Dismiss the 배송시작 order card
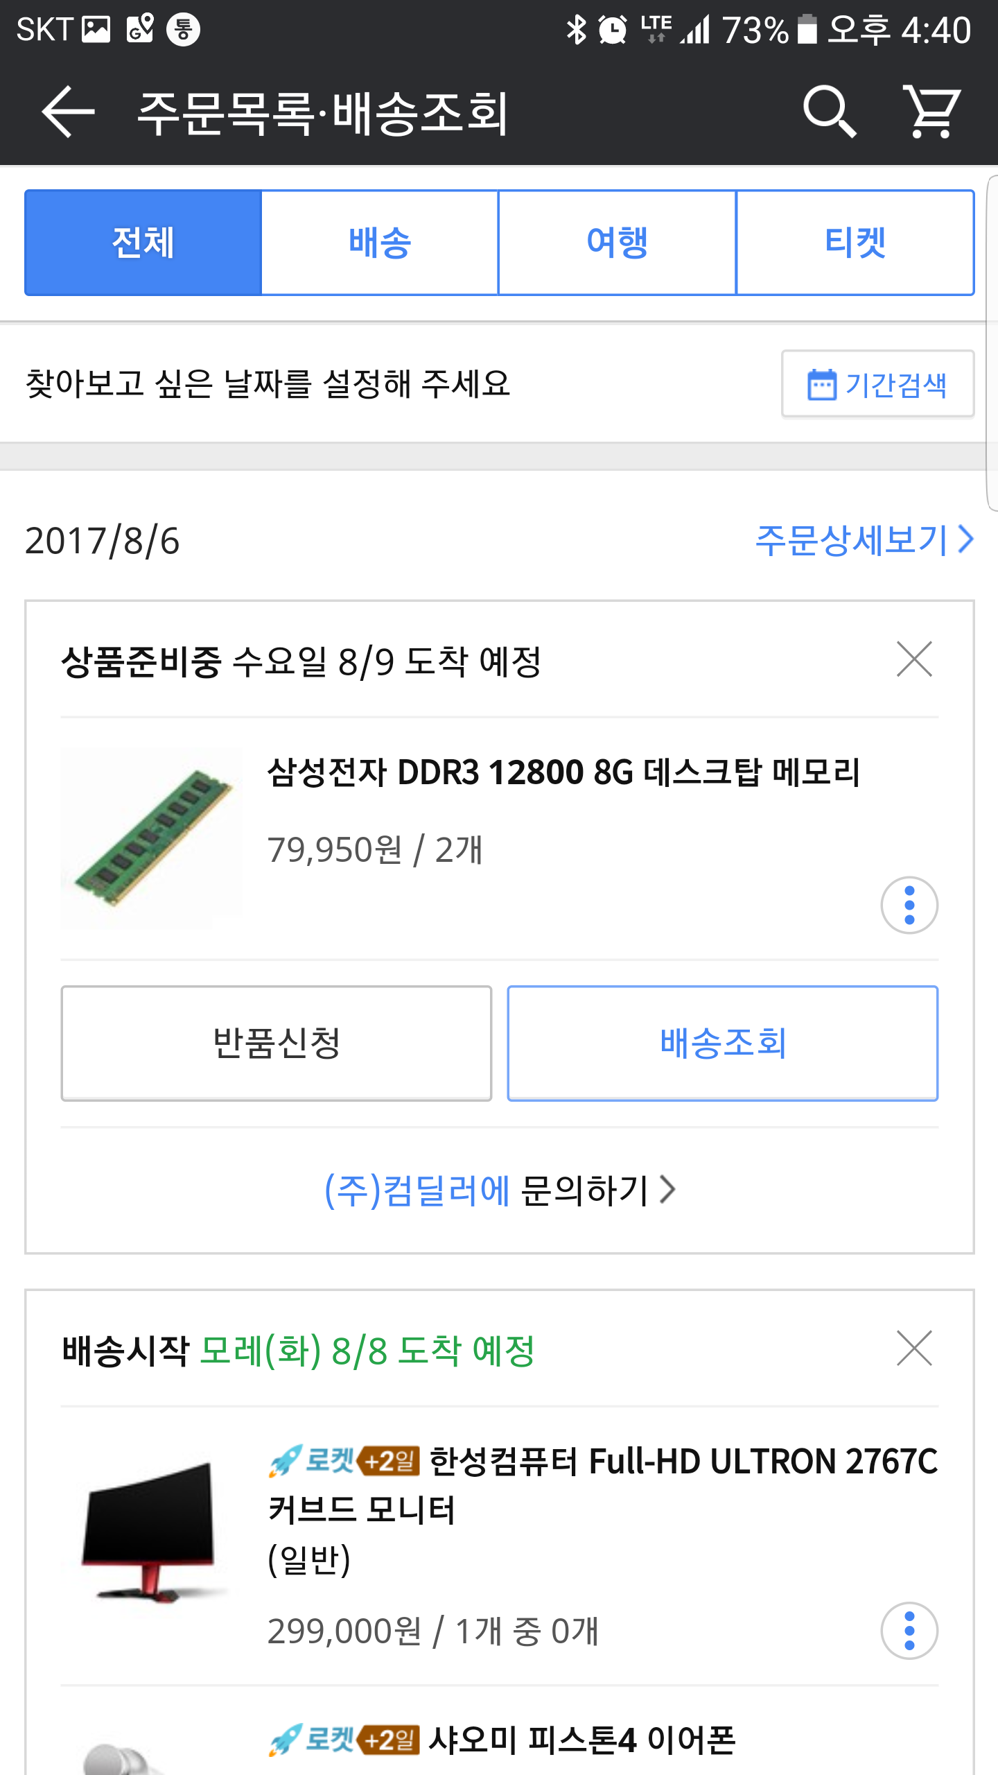 [914, 1348]
